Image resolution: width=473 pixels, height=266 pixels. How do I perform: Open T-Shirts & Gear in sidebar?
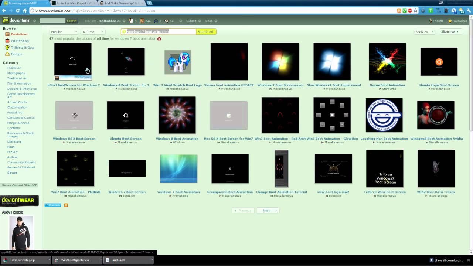(x=23, y=48)
